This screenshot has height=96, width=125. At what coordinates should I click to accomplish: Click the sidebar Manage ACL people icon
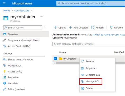point(5,65)
